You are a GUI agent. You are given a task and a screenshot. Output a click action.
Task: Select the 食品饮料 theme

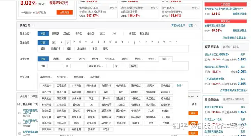coord(106,86)
